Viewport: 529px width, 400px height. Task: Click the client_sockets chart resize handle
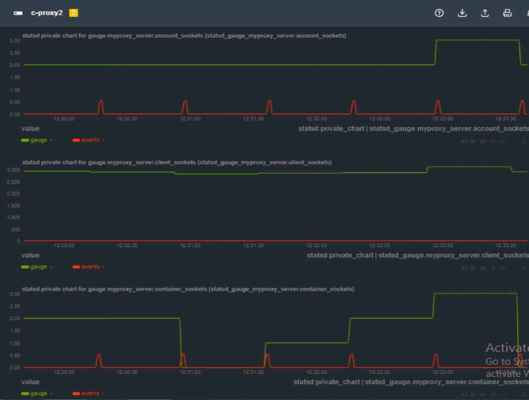pos(524,268)
